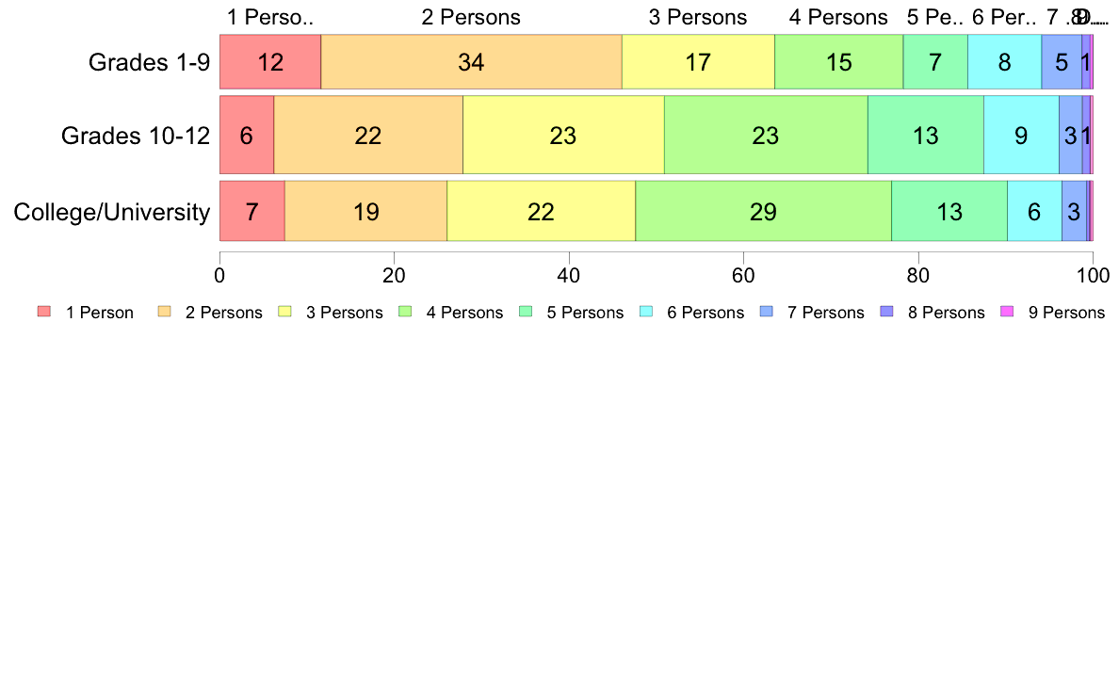1119x693 pixels.
Task: Click the 3 Persons yellow legend swatch
Action: 284,311
